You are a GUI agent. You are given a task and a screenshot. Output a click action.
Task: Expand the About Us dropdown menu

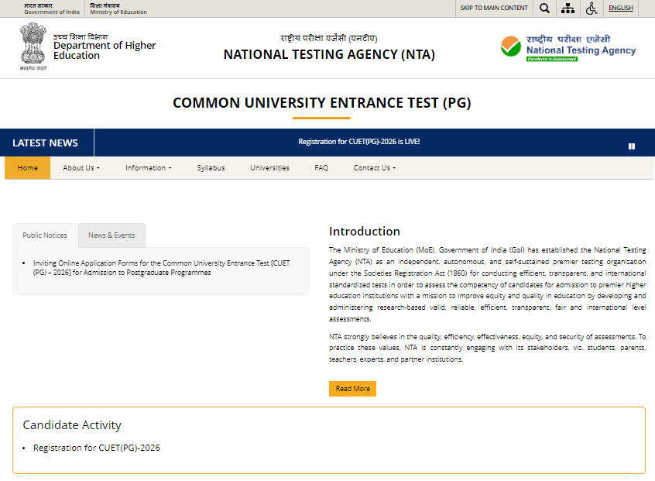[81, 167]
